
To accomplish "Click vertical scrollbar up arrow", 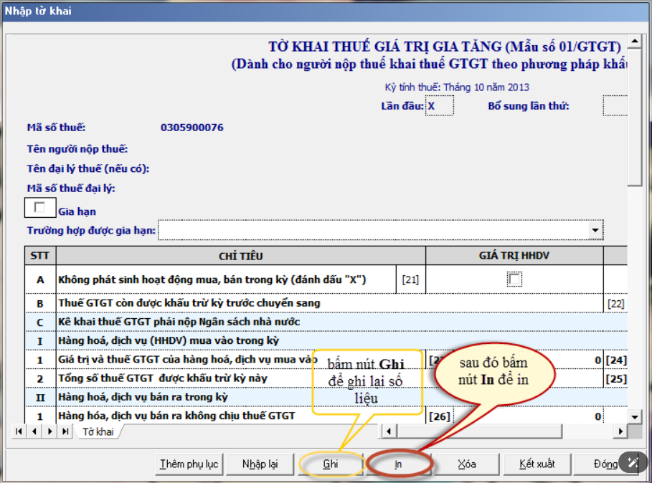I will click(x=635, y=41).
